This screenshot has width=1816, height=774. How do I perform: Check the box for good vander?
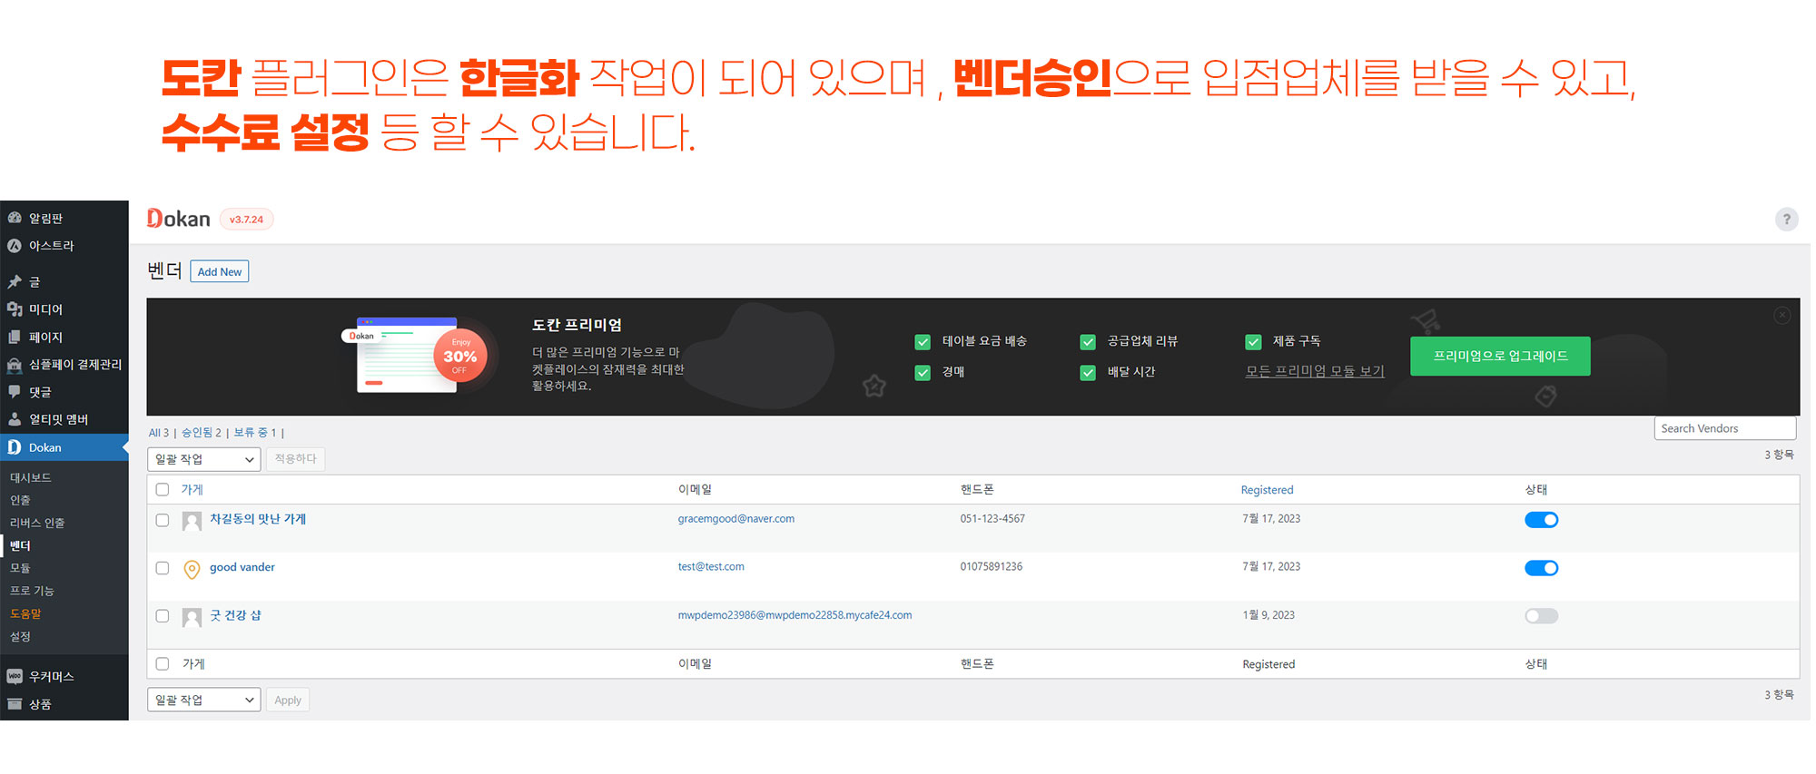(163, 568)
